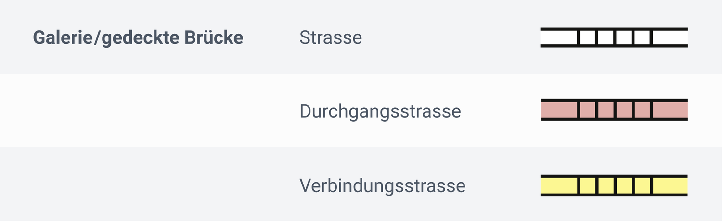Click the segmented middle of the white symbol
722x221 pixels.
[x=615, y=37]
